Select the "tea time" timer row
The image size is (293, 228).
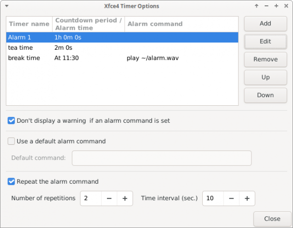122,48
